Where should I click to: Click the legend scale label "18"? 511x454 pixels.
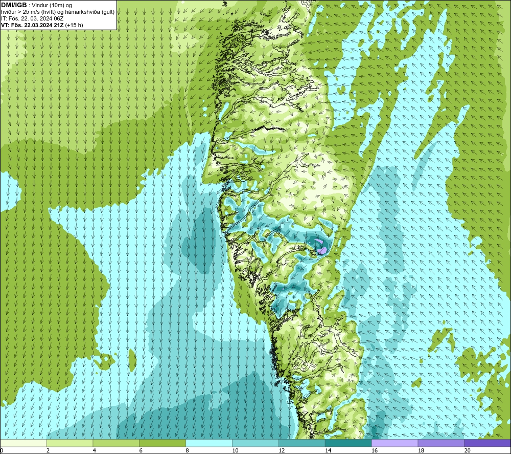421,450
